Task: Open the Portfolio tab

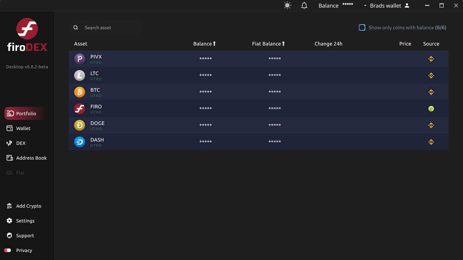Action: pyautogui.click(x=26, y=113)
